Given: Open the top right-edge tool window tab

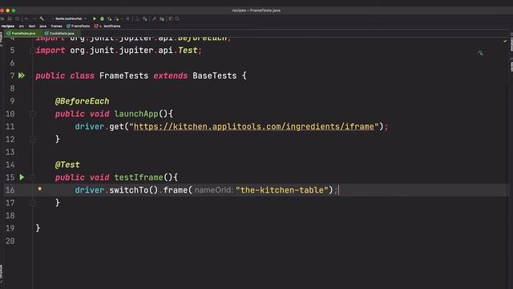Looking at the screenshot, I should coord(511,42).
